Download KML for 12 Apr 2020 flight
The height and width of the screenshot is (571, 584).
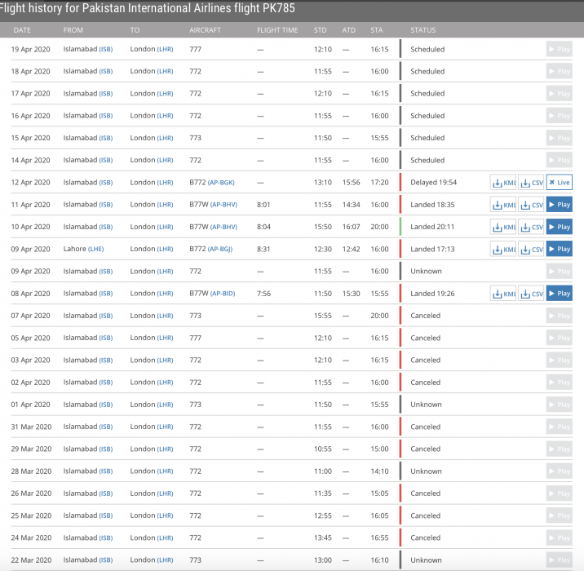502,183
